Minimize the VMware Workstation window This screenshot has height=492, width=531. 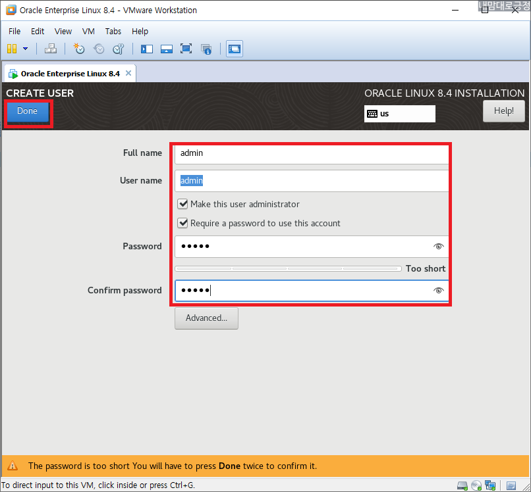(x=455, y=10)
